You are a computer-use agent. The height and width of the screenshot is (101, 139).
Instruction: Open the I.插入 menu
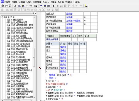click(x=29, y=2)
